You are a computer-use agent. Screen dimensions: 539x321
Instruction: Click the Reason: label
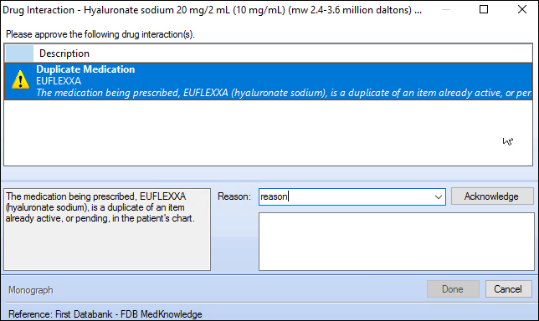click(x=234, y=196)
